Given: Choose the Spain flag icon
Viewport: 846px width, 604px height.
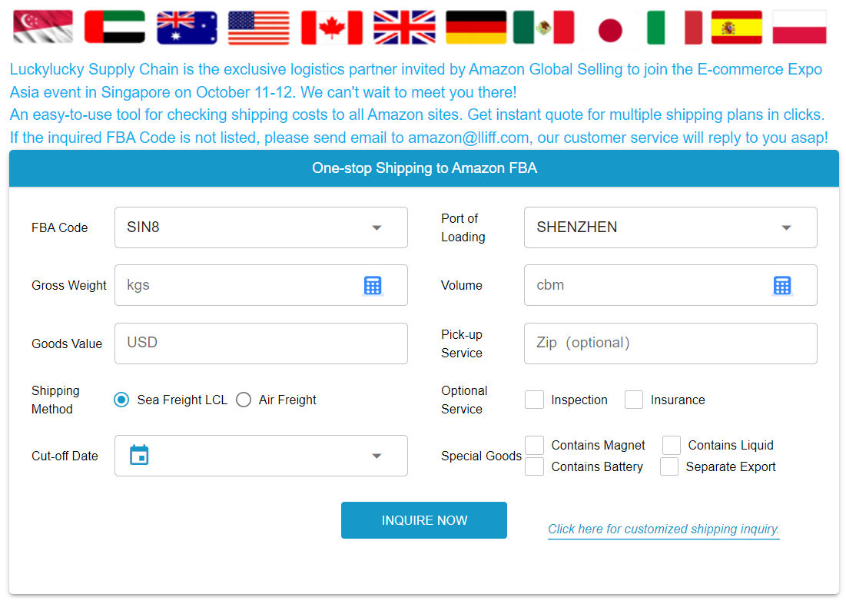Looking at the screenshot, I should 736,27.
